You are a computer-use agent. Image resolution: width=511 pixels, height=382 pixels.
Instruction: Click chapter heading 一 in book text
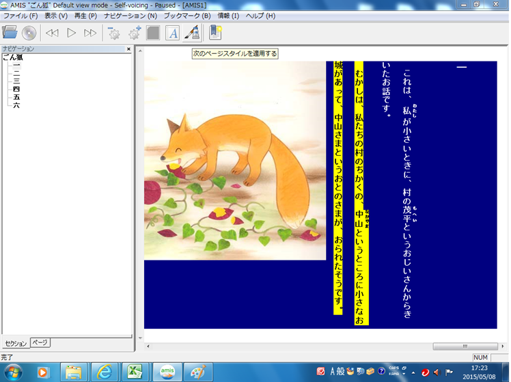461,67
